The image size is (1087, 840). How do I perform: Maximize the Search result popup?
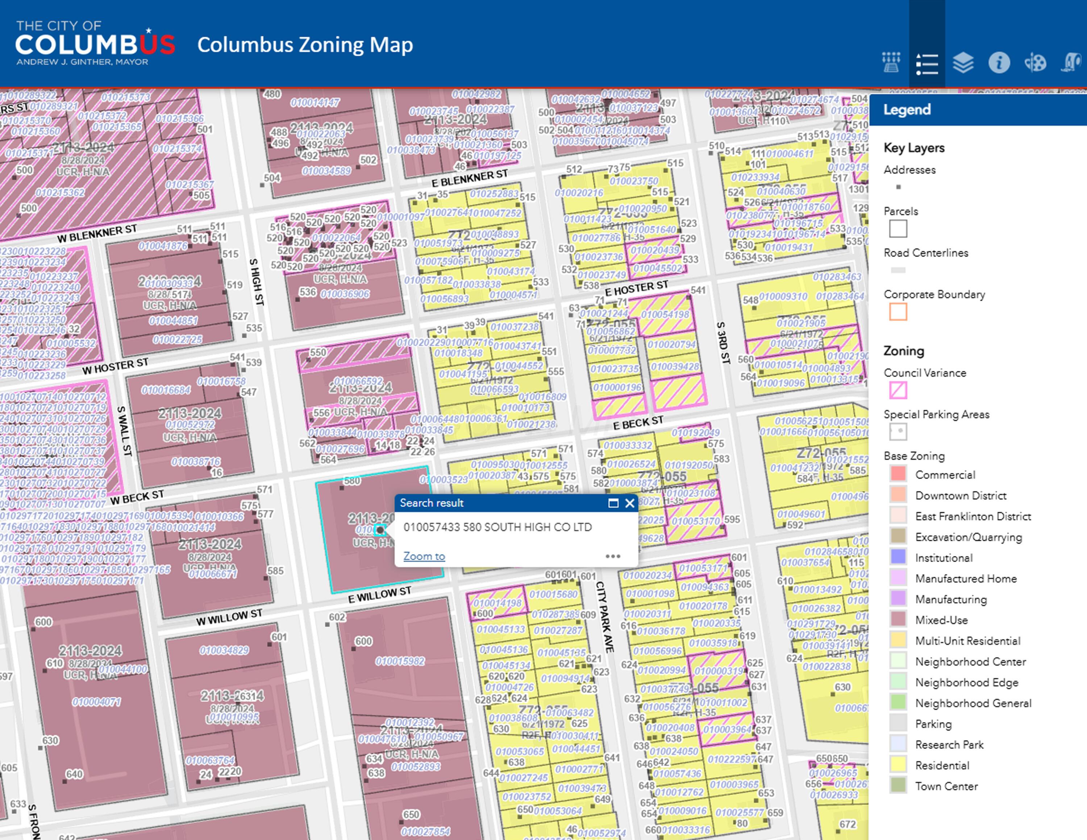point(613,503)
